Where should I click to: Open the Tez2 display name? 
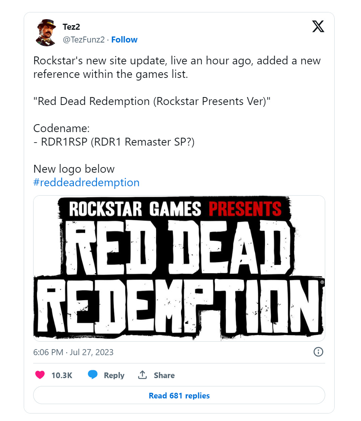click(71, 27)
